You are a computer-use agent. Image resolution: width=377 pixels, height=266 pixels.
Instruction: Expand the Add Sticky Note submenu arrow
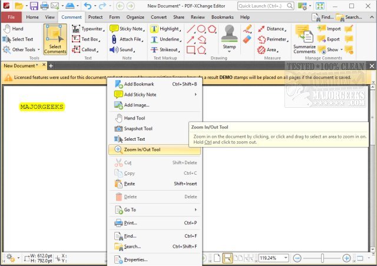pyautogui.click(x=196, y=95)
